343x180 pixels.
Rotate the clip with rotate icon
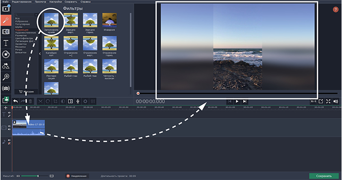pyautogui.click(x=48, y=101)
